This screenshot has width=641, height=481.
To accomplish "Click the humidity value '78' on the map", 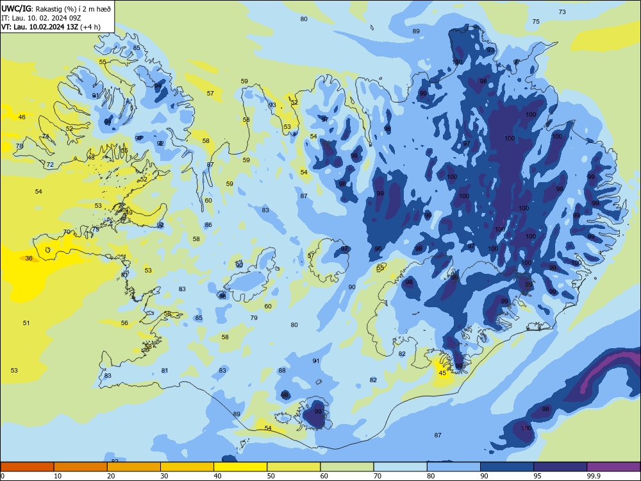I will (19, 146).
